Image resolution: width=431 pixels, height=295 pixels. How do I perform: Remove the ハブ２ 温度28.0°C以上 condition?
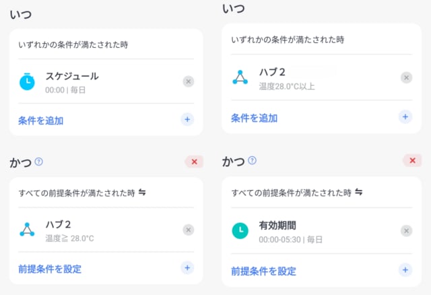(406, 78)
